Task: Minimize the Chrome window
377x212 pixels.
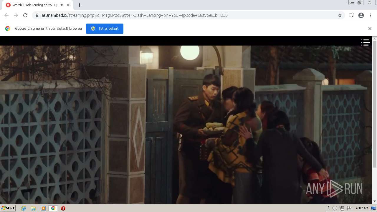Action: 352,3
